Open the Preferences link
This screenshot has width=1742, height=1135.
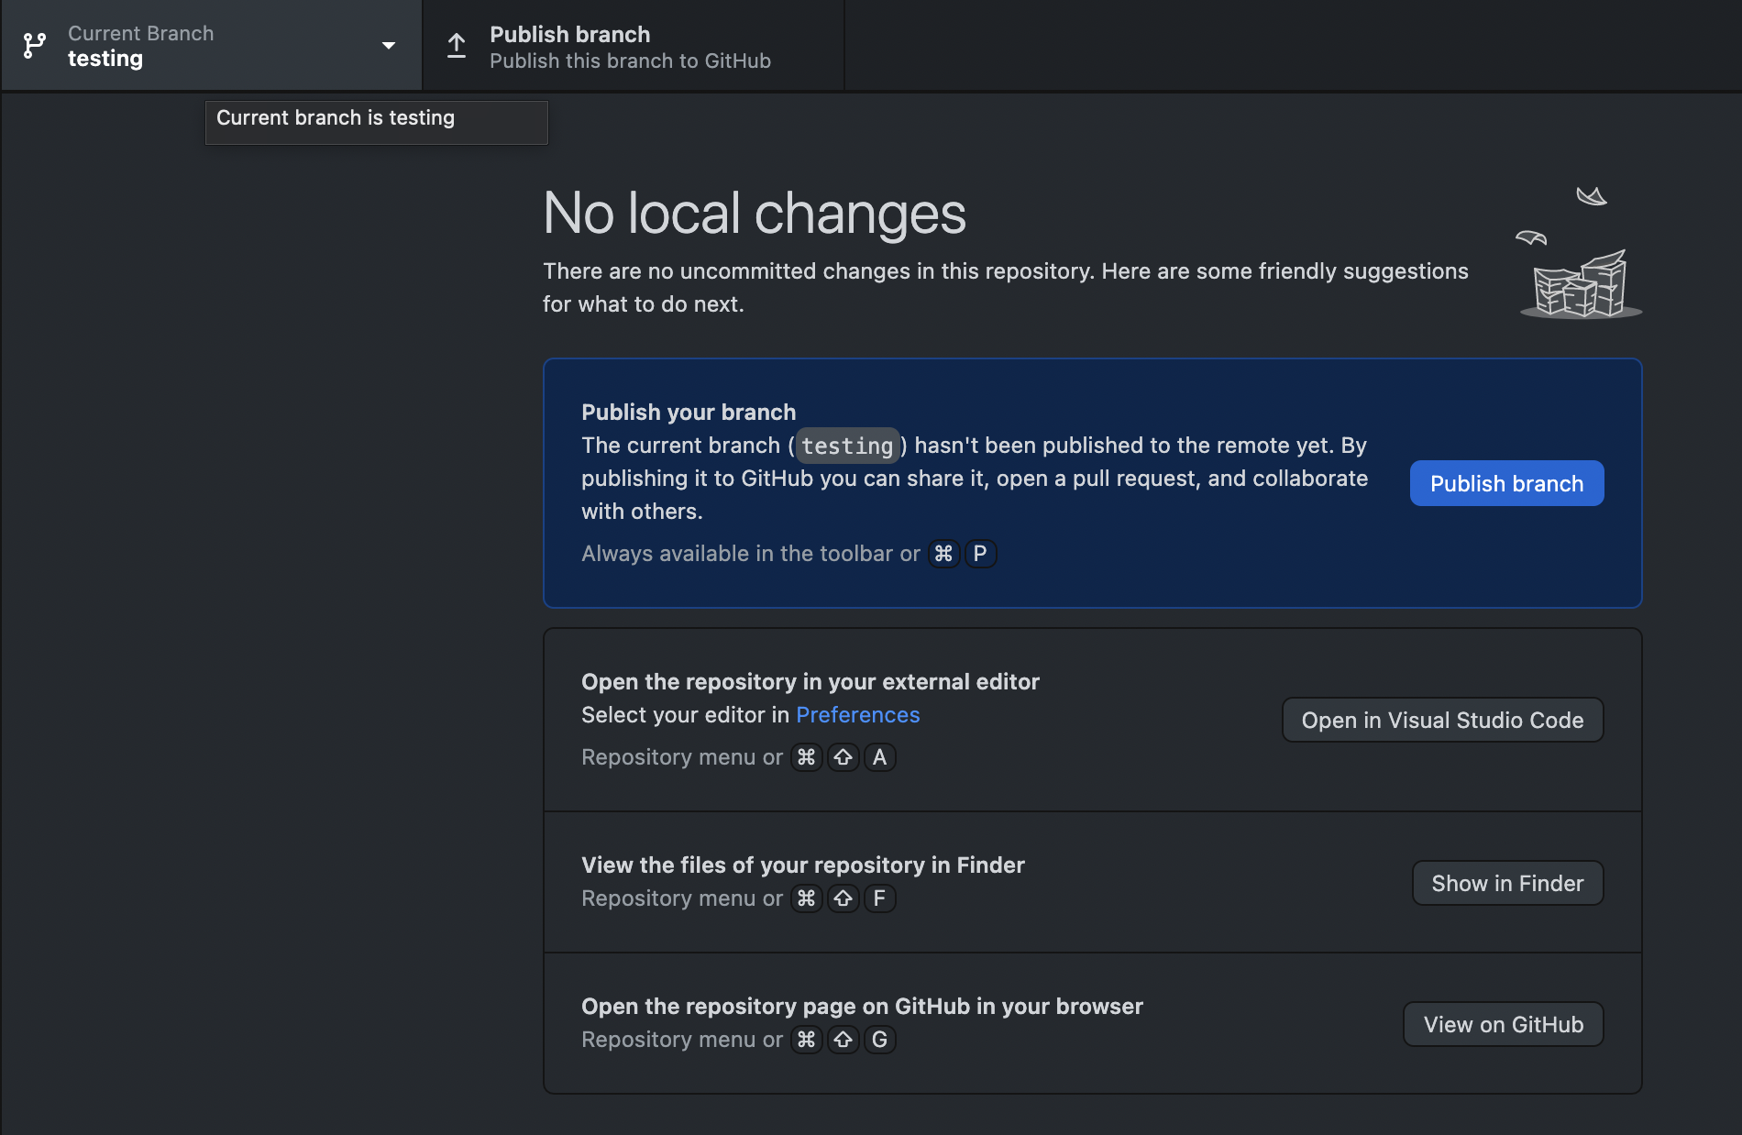(857, 715)
